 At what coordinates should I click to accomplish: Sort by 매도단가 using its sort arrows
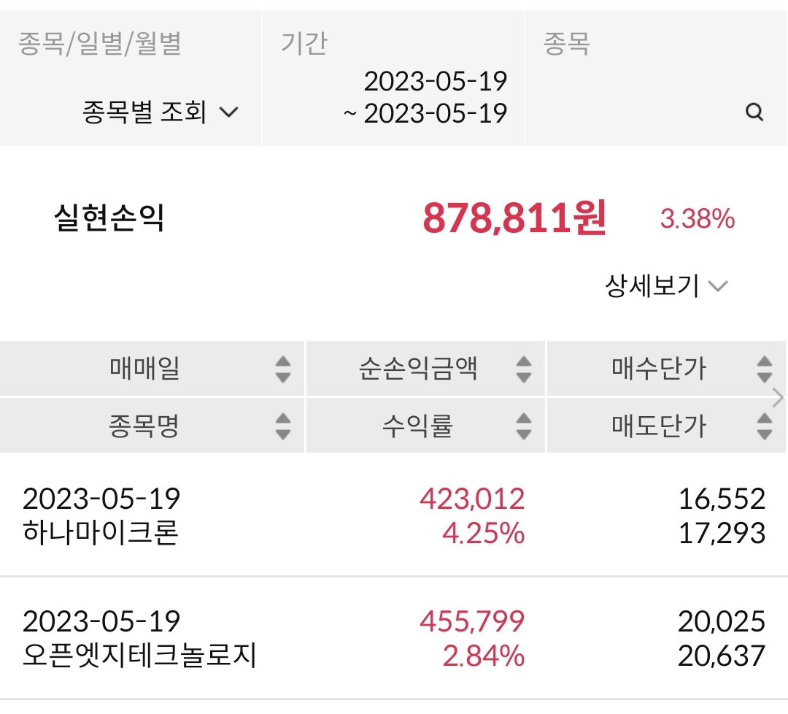tap(764, 426)
